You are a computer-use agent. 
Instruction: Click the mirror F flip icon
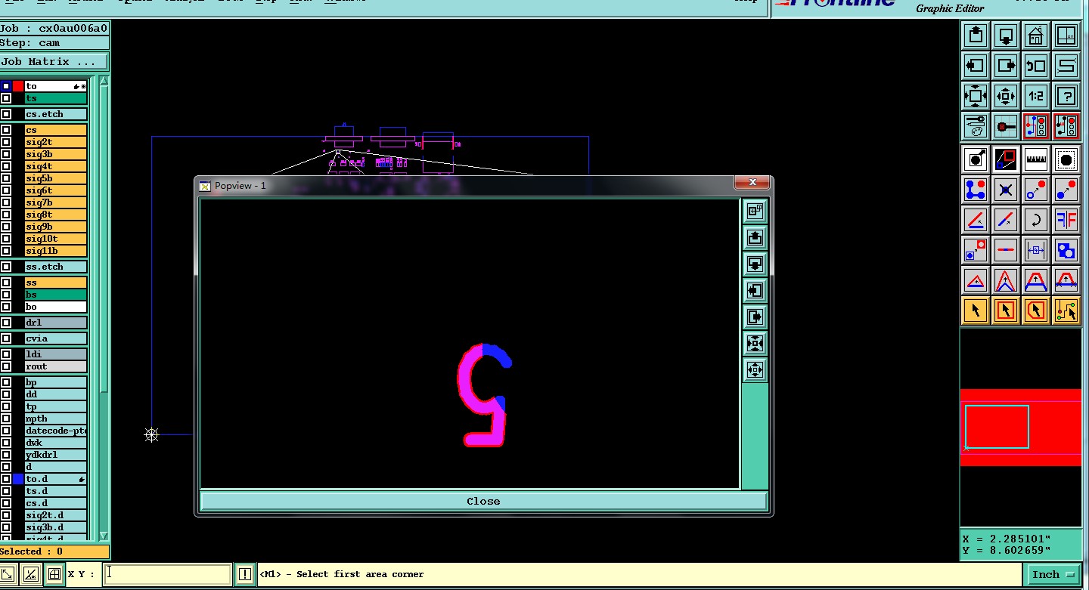[1066, 220]
